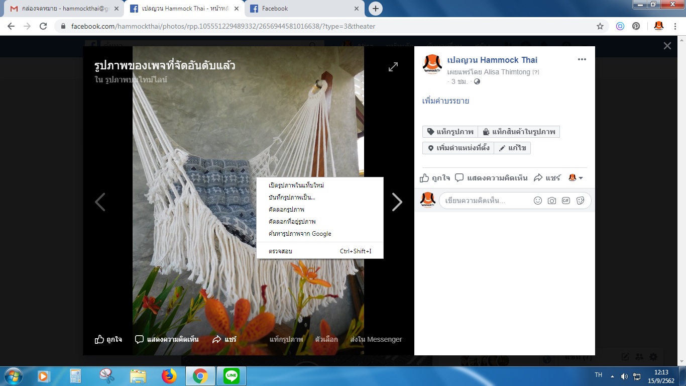
Task: Close the Gmail tab
Action: point(117,9)
